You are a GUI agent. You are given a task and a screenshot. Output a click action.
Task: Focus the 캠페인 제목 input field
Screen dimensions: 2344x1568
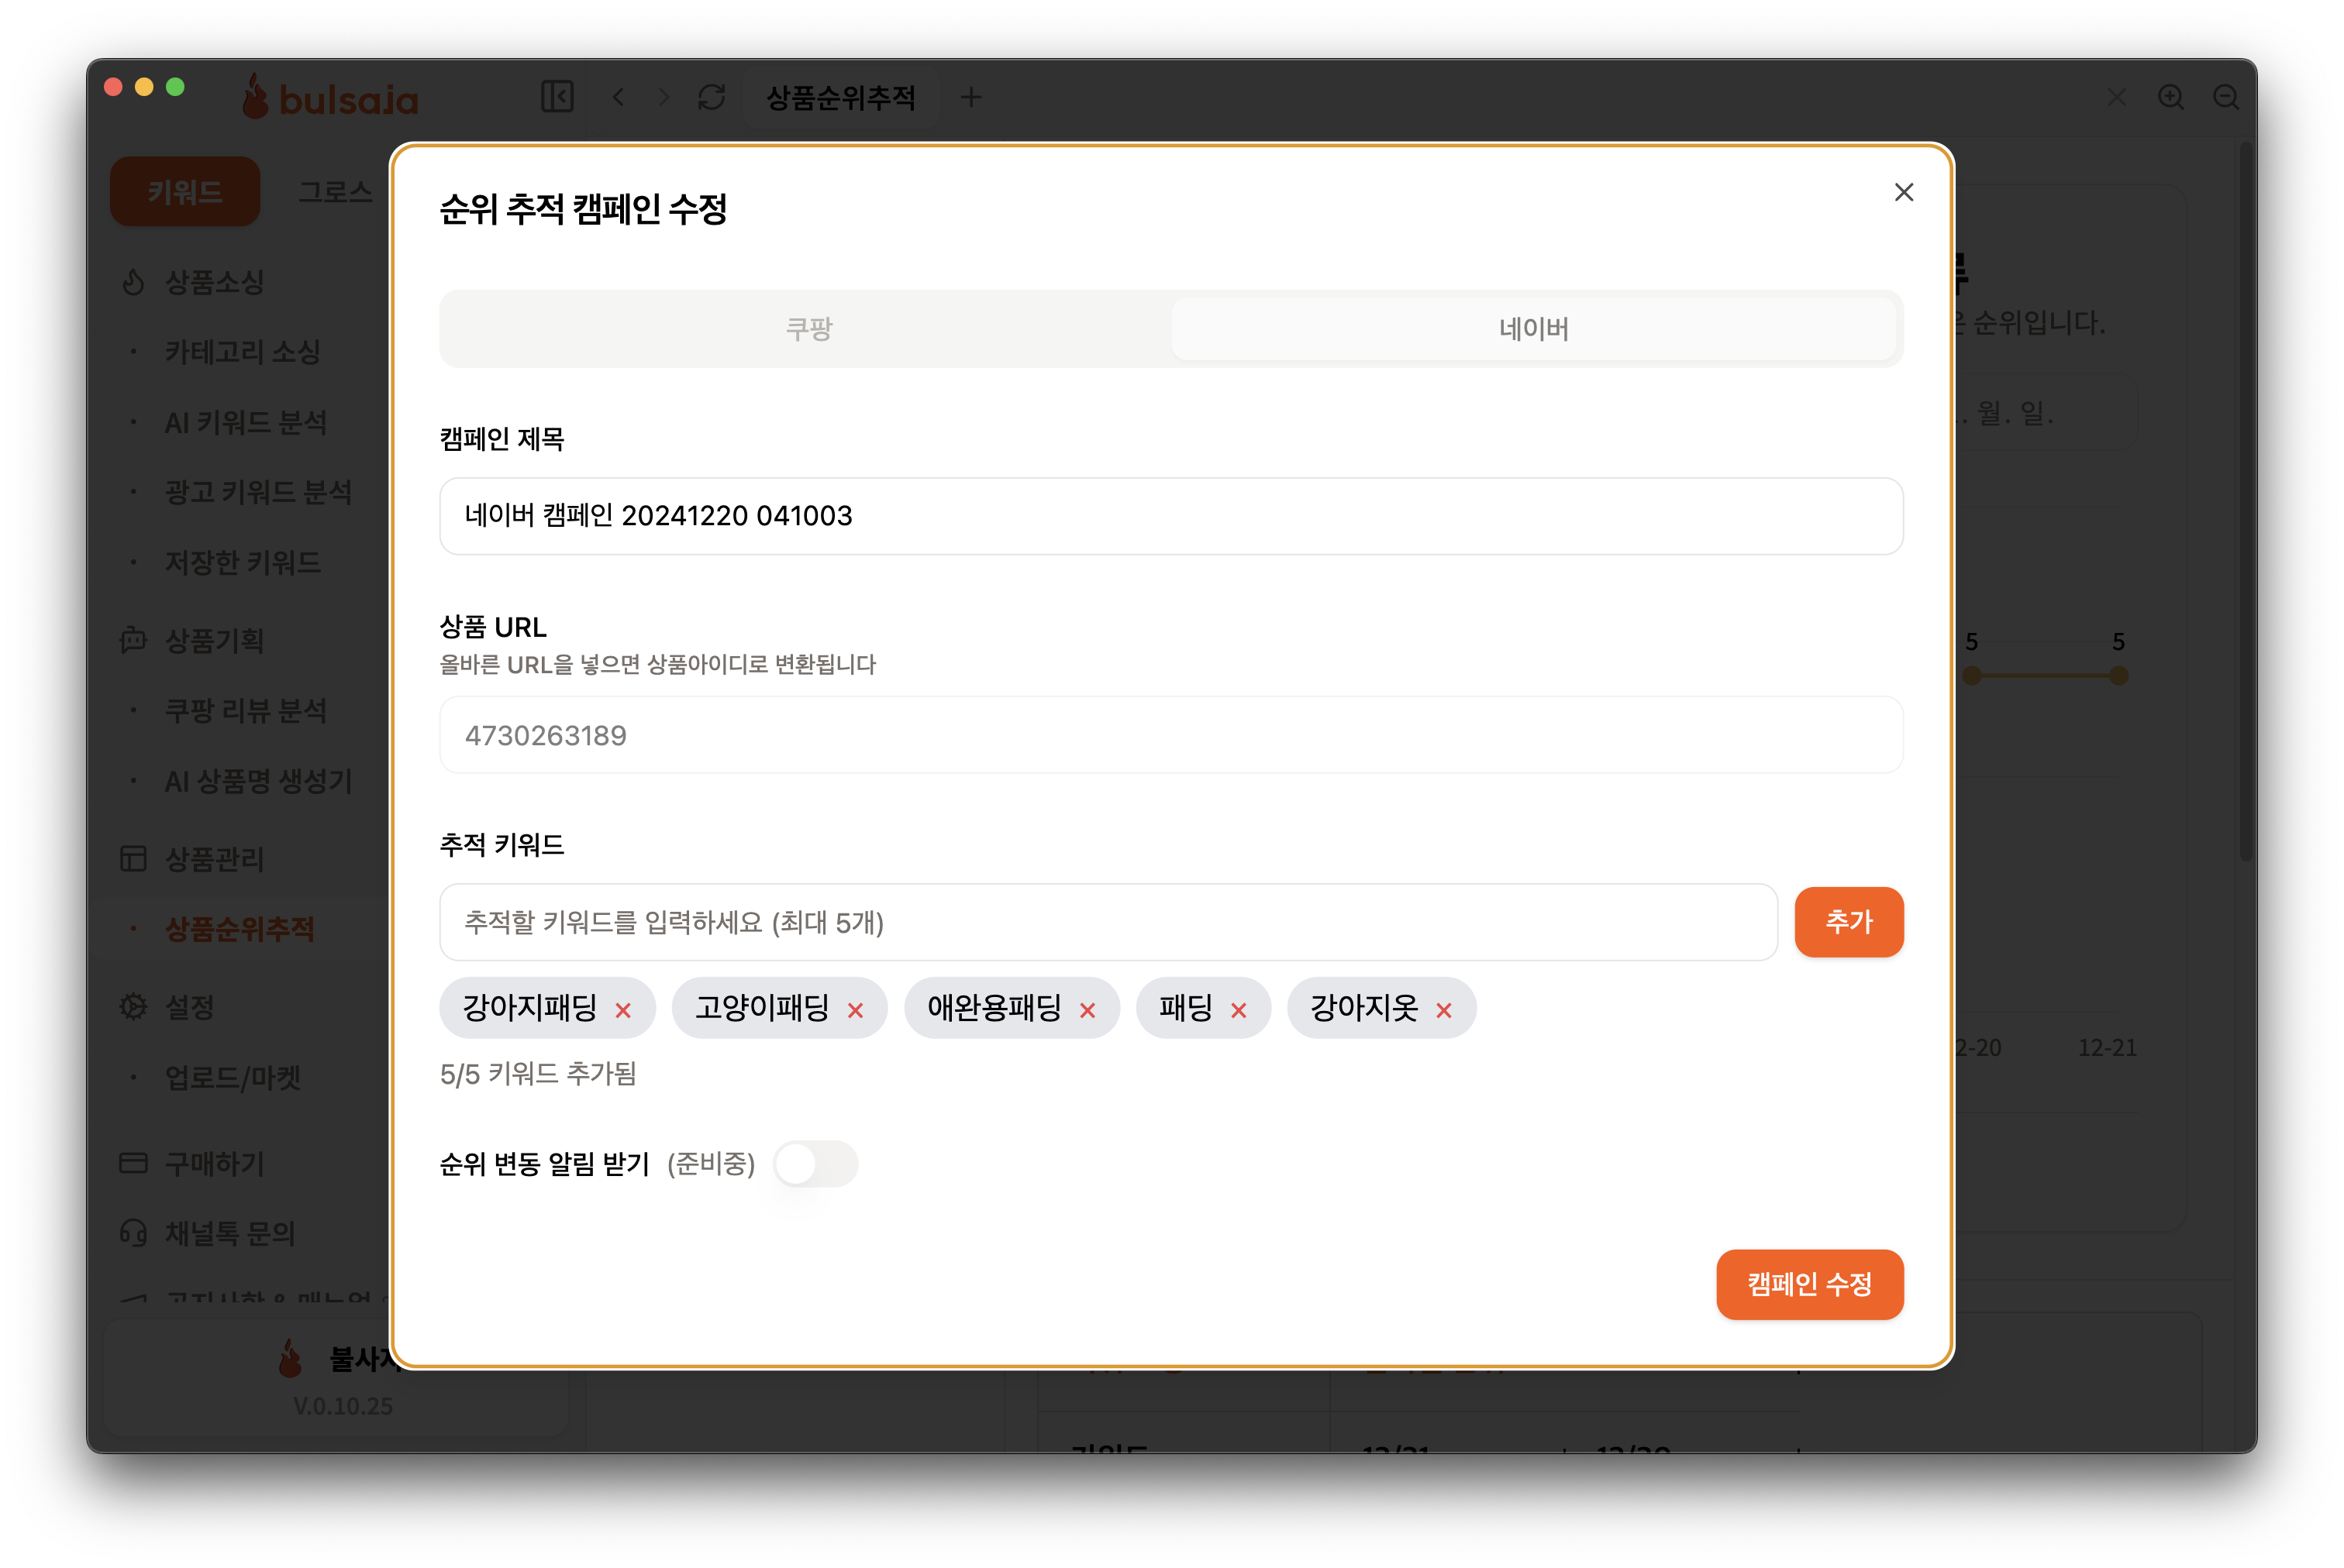click(x=1170, y=516)
